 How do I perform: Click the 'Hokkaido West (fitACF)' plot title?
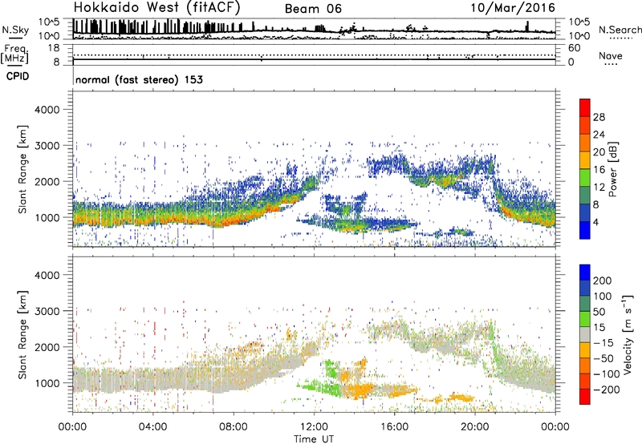[156, 7]
